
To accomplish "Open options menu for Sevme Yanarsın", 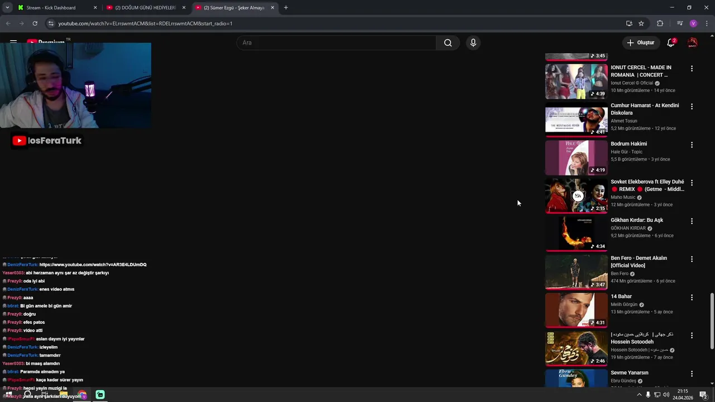I will click(x=692, y=374).
